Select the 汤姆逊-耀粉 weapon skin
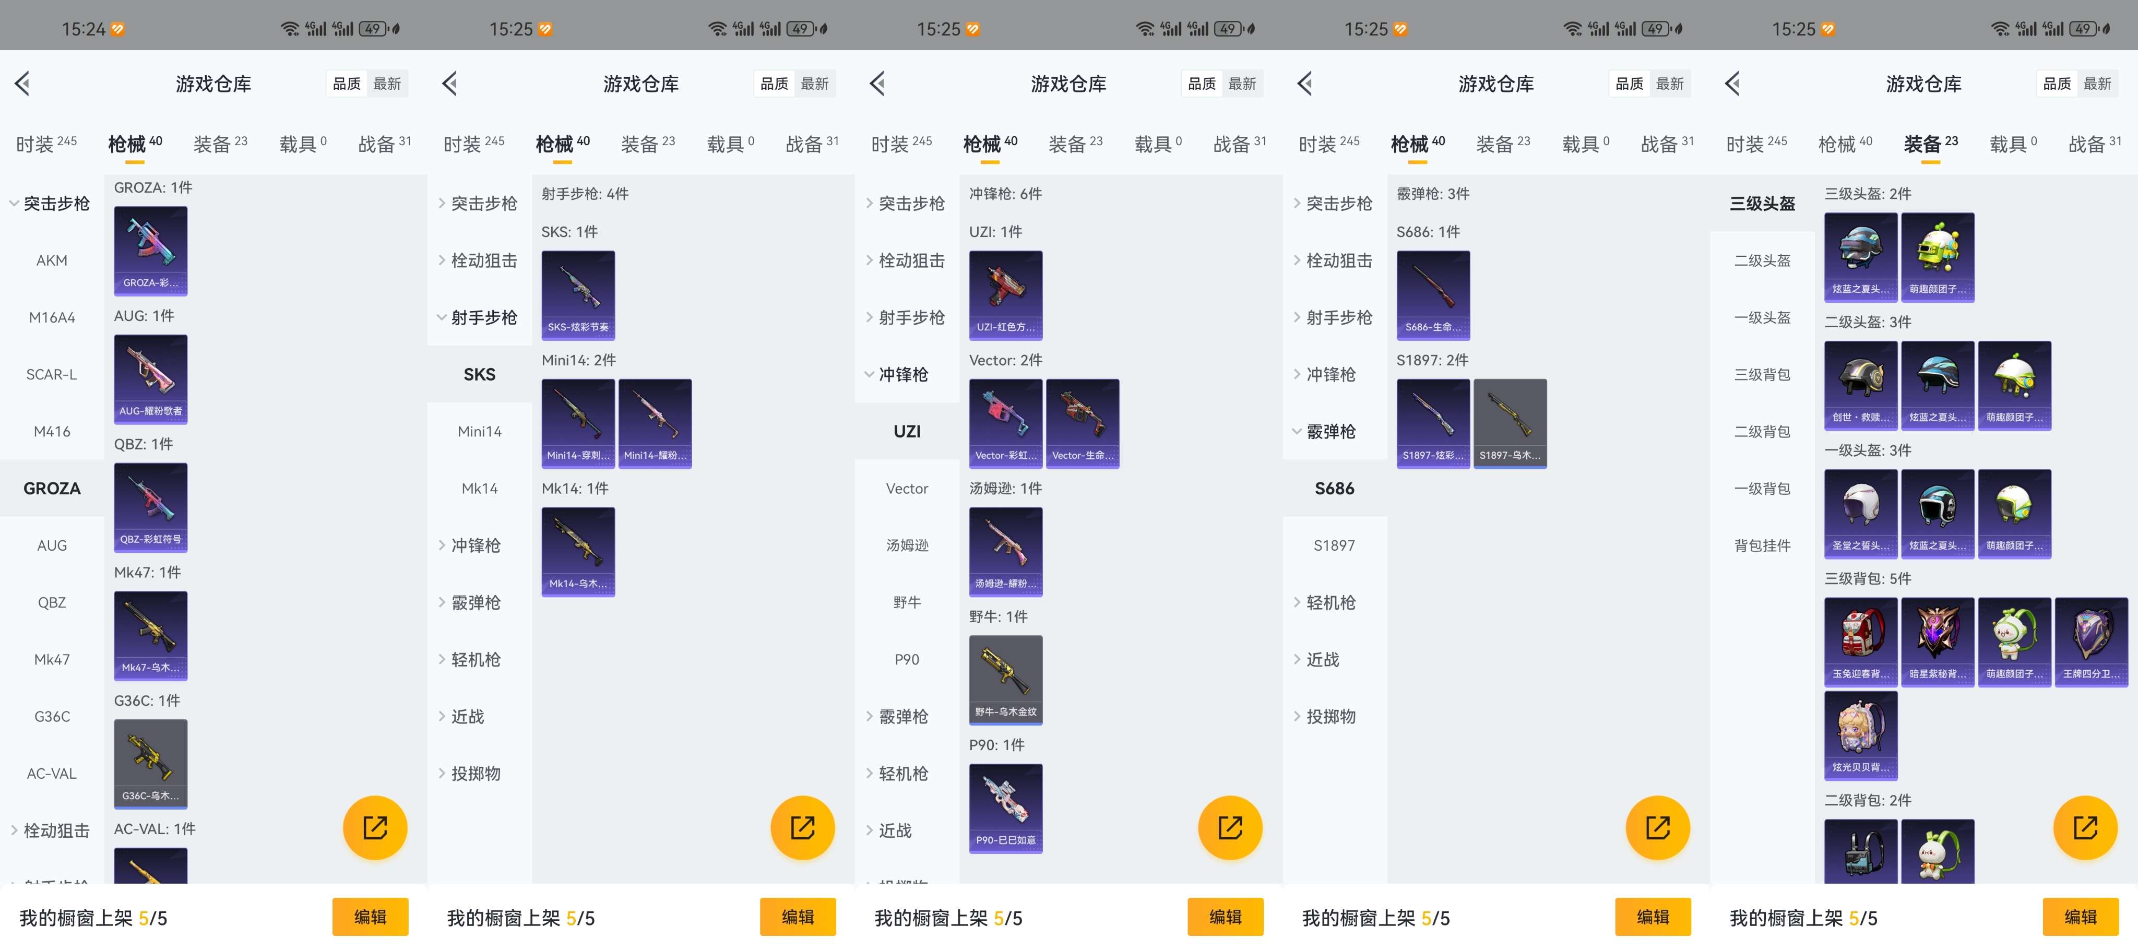 [x=1005, y=552]
